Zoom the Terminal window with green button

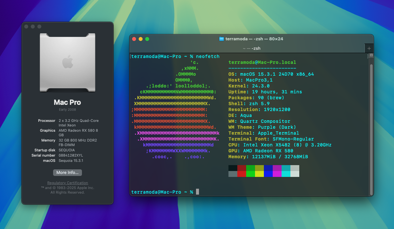(x=147, y=39)
